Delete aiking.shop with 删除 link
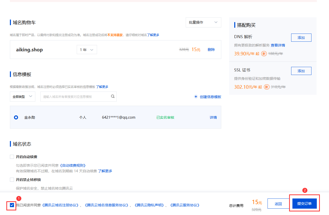The image size is (329, 215). (x=211, y=50)
